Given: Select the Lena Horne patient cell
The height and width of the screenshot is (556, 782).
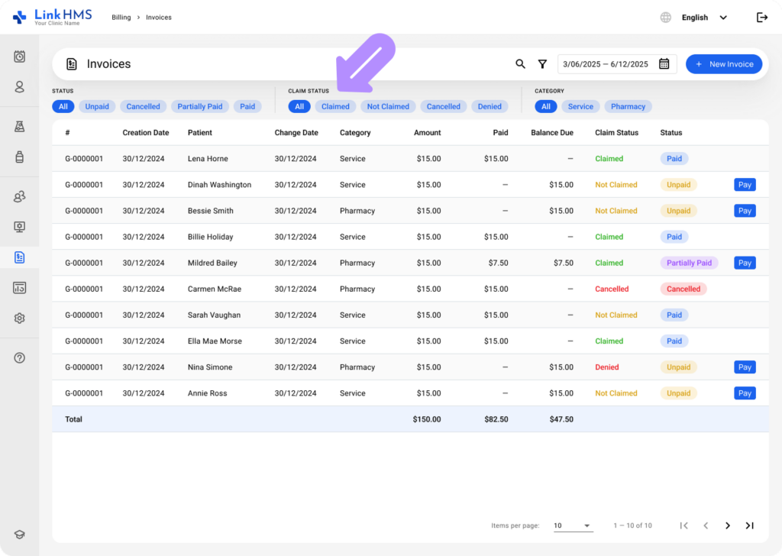Looking at the screenshot, I should point(208,159).
